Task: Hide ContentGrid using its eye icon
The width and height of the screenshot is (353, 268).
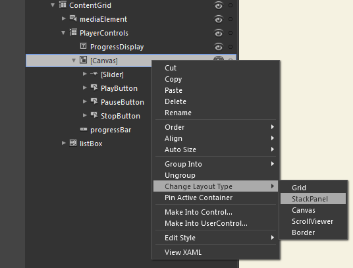Action: 218,5
